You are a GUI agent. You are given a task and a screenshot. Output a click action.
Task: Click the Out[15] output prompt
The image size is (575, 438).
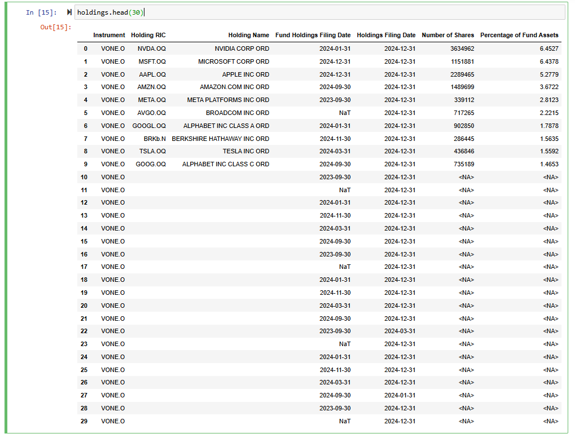(x=56, y=27)
